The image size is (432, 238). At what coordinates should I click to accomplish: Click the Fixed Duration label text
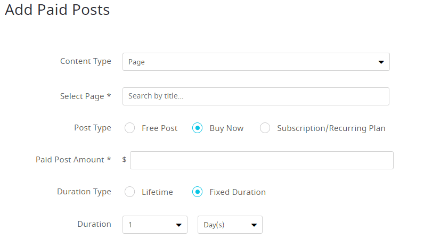click(x=238, y=192)
